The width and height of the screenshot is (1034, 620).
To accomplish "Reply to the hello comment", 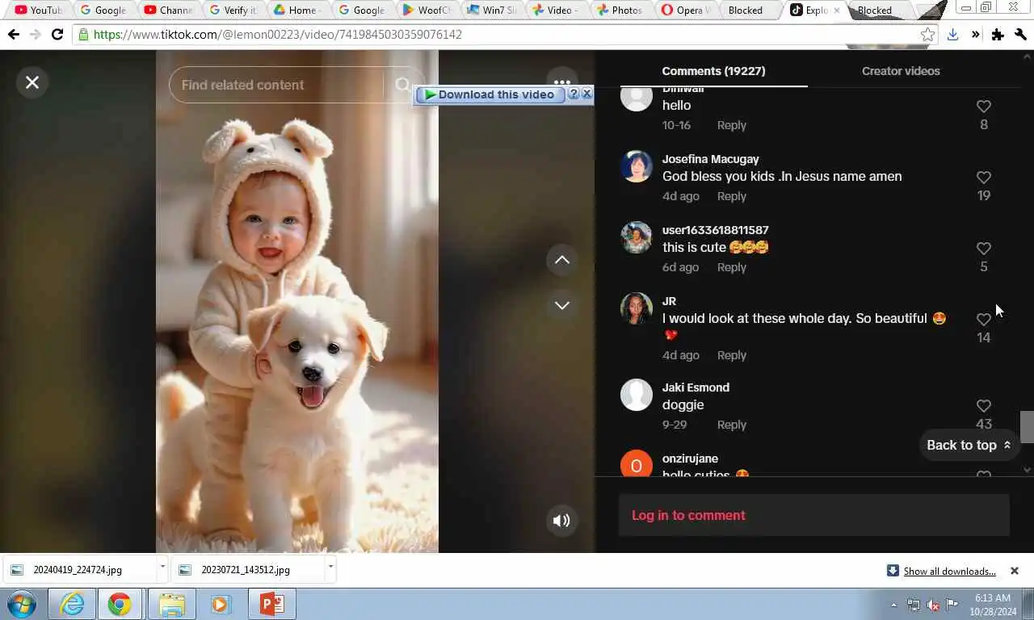I will point(732,125).
